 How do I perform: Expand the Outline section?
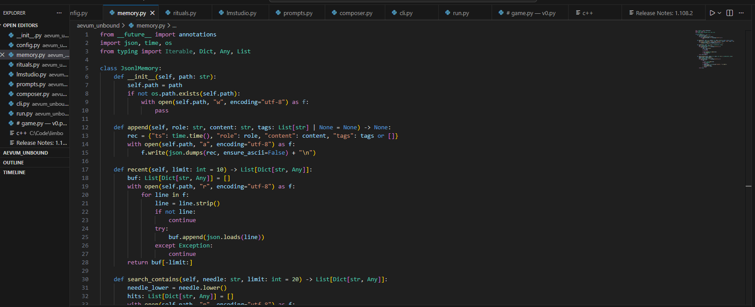coord(13,163)
